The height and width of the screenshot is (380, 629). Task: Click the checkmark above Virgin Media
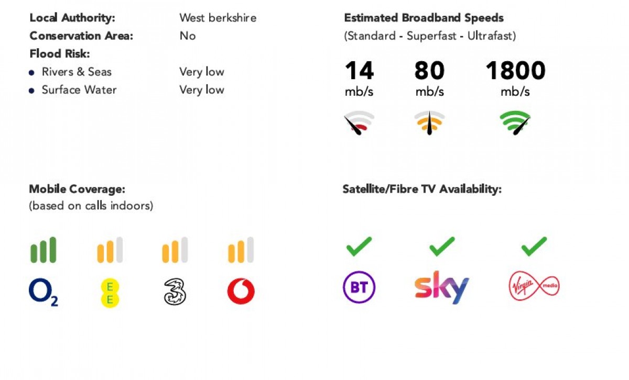click(534, 247)
